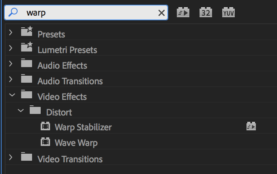Click the Presets star folder icon
The image size is (277, 174).
click(27, 32)
